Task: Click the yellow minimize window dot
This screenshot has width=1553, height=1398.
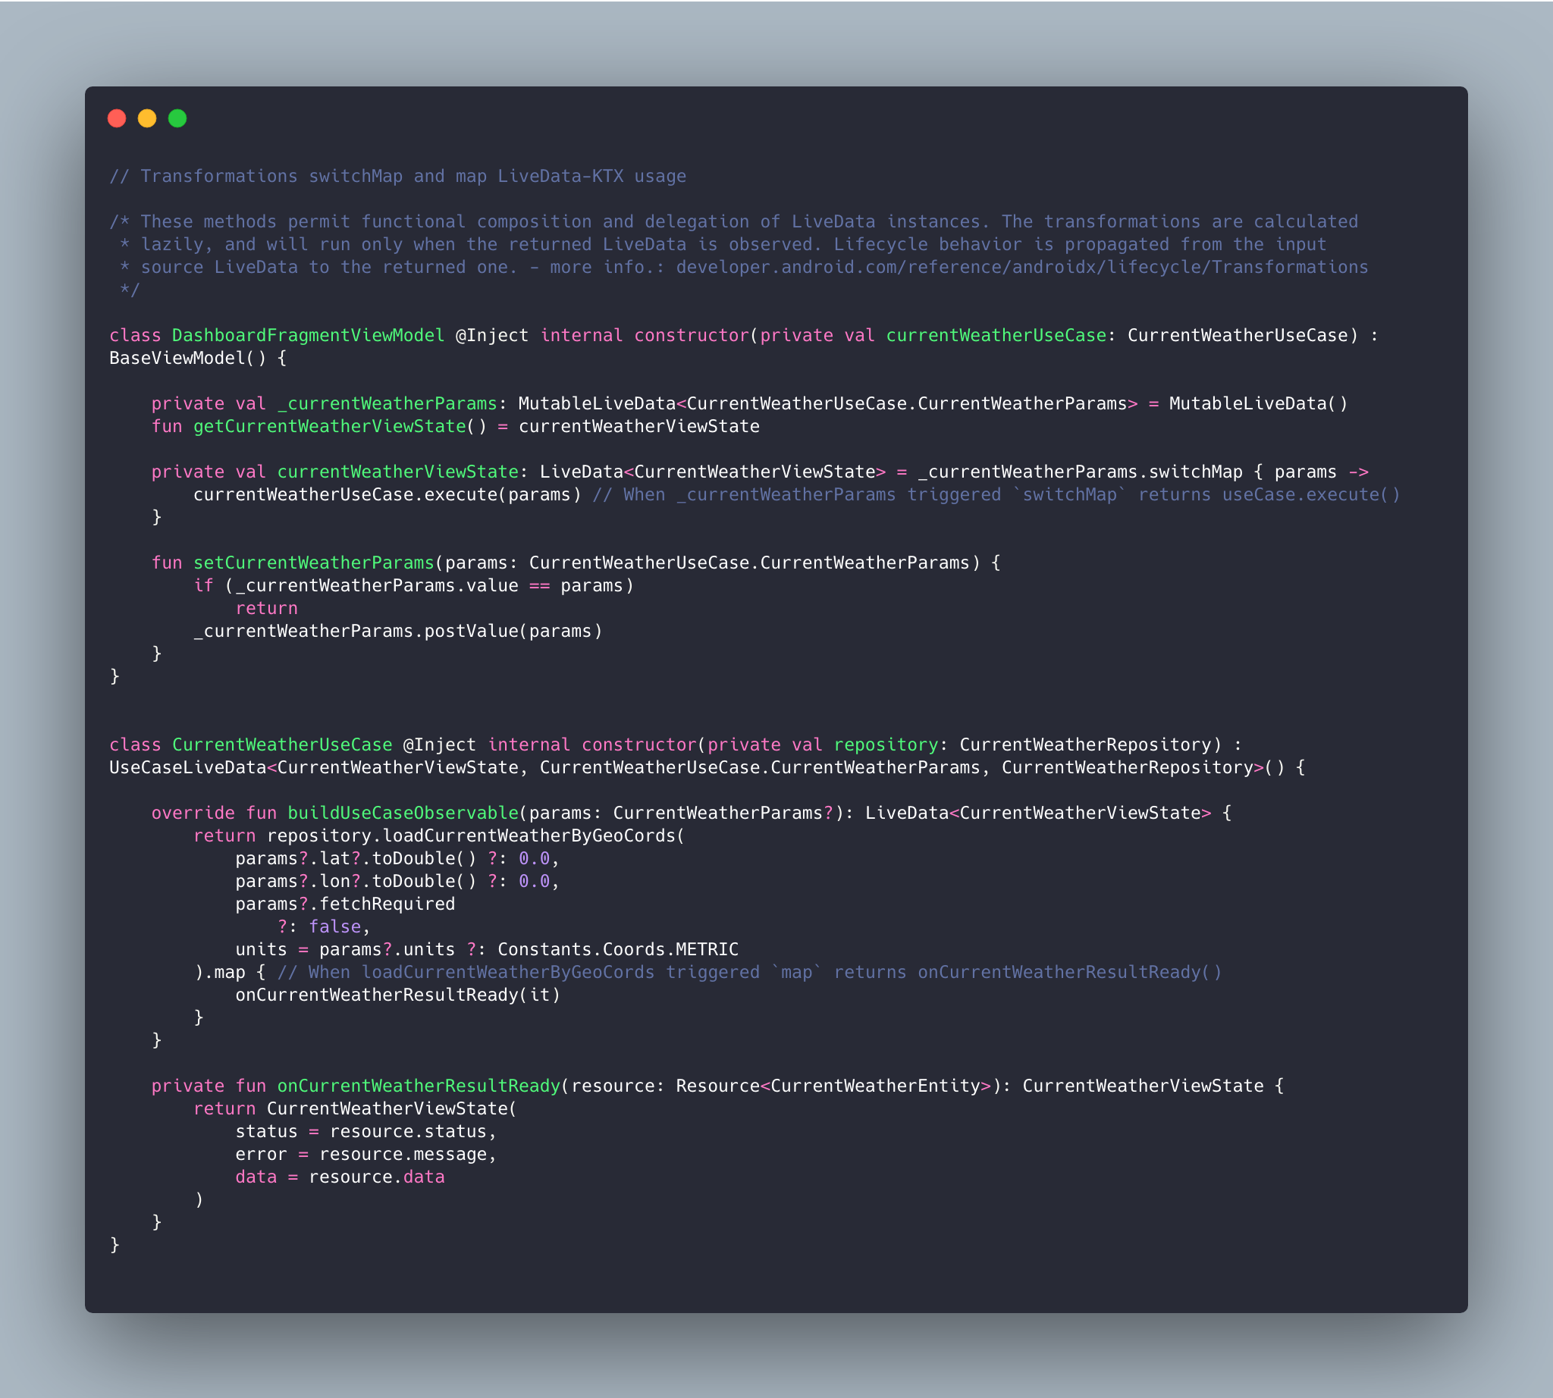Action: [x=147, y=118]
